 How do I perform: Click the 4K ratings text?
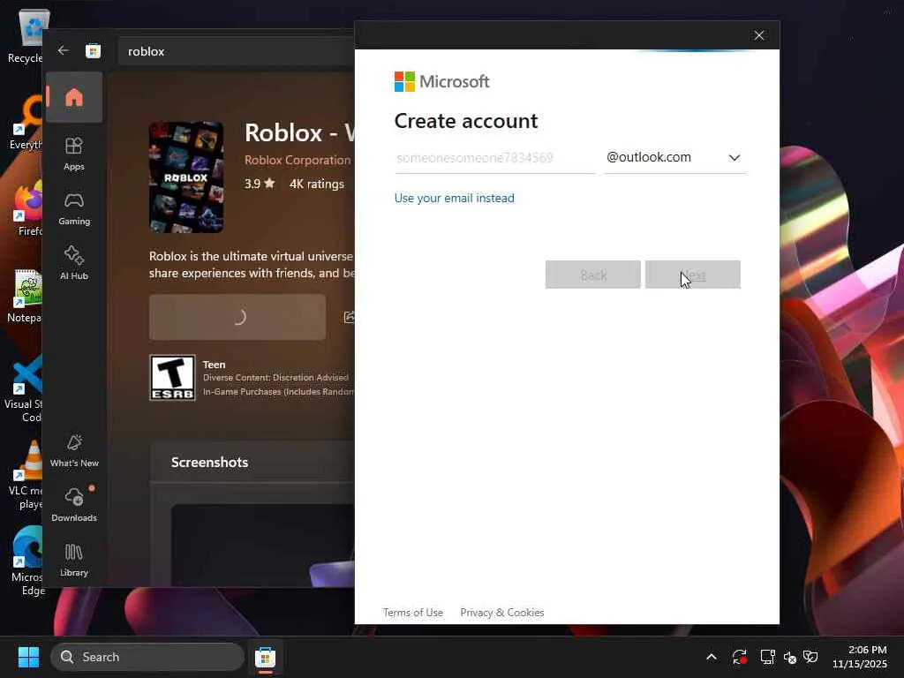tap(317, 184)
